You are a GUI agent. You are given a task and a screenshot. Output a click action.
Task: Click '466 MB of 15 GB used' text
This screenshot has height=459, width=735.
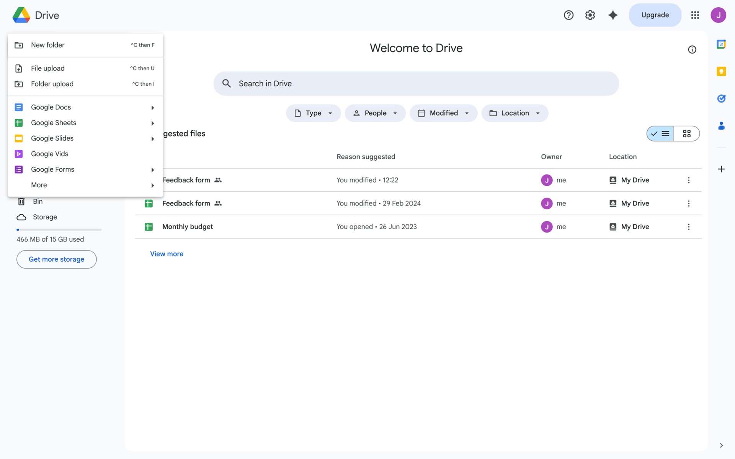tap(50, 239)
